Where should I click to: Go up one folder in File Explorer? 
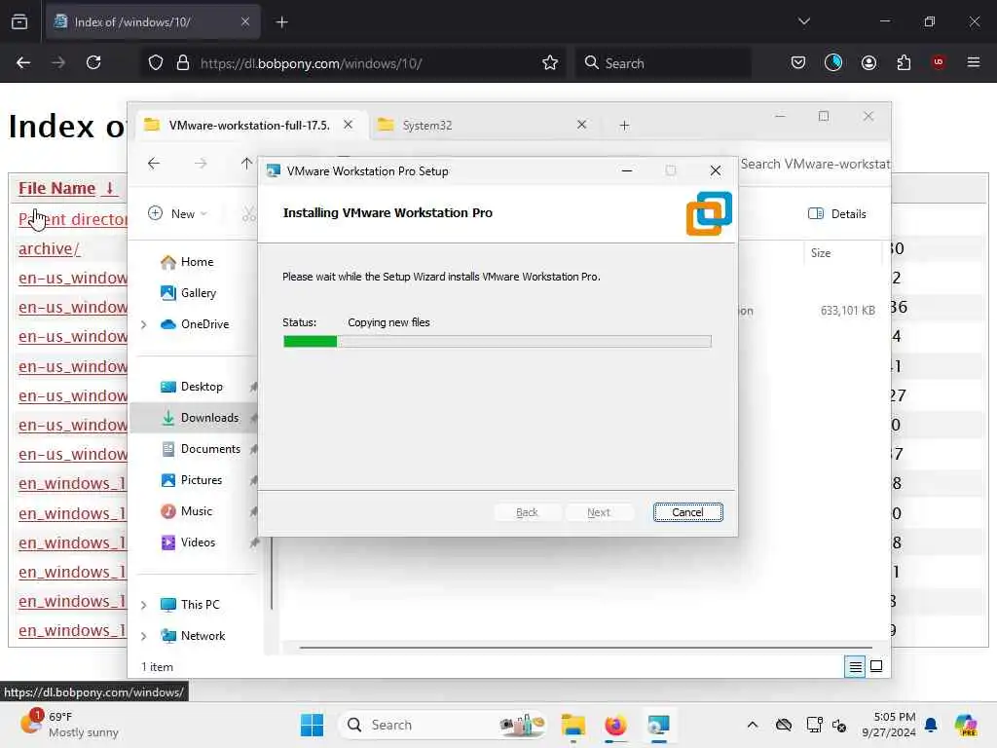pyautogui.click(x=246, y=164)
